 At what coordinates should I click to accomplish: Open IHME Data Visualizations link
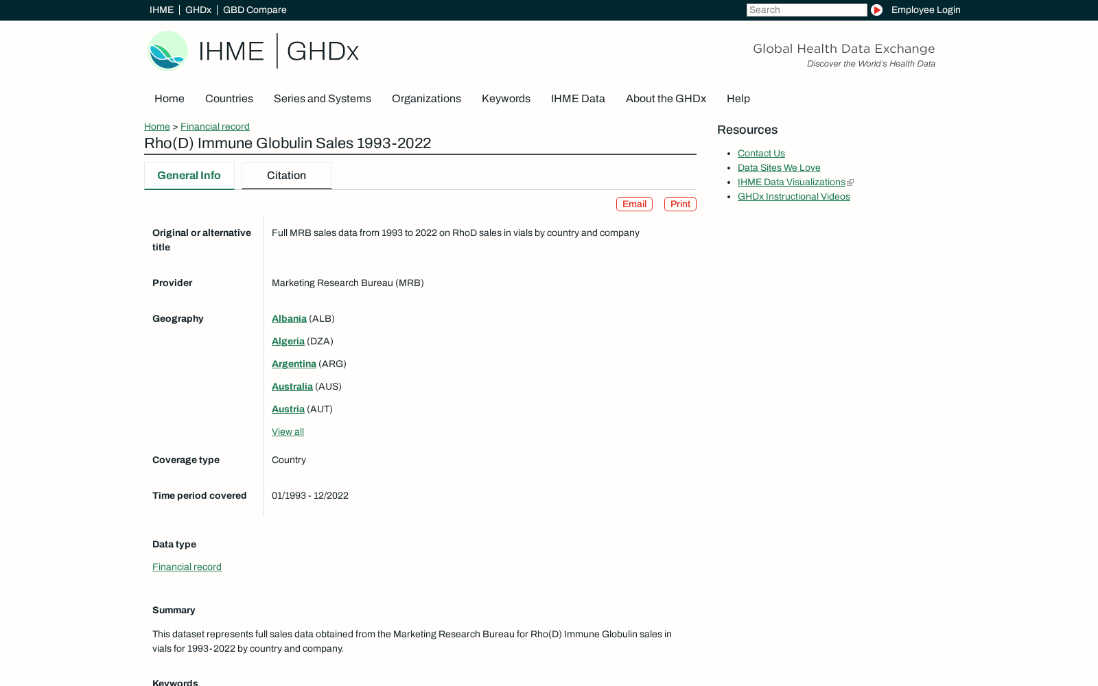click(791, 182)
